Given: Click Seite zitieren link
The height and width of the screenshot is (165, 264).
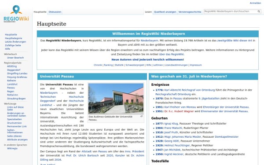Looking at the screenshot, I should pos(15,136).
